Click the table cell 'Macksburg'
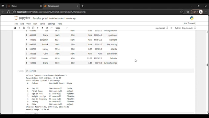209x118 pixels. click(x=112, y=44)
